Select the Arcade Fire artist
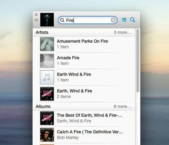The image size is (169, 145). (x=84, y=61)
